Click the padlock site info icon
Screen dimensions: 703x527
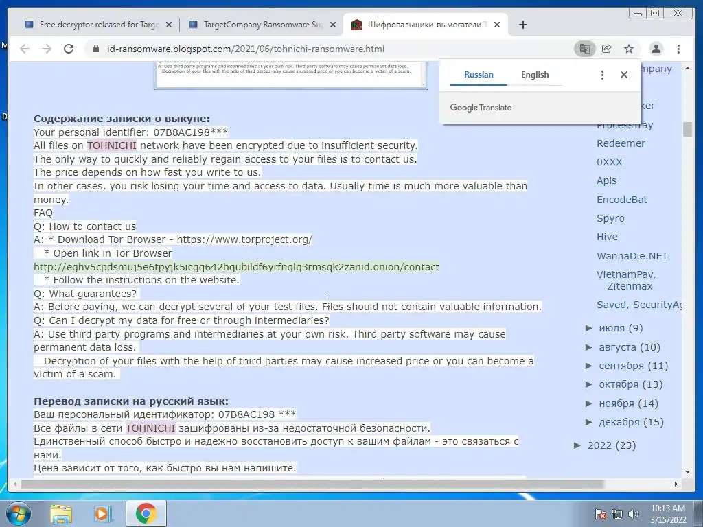pos(95,49)
